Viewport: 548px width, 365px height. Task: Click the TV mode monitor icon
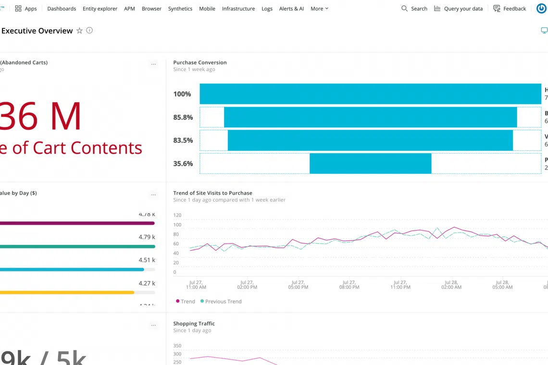(x=544, y=31)
